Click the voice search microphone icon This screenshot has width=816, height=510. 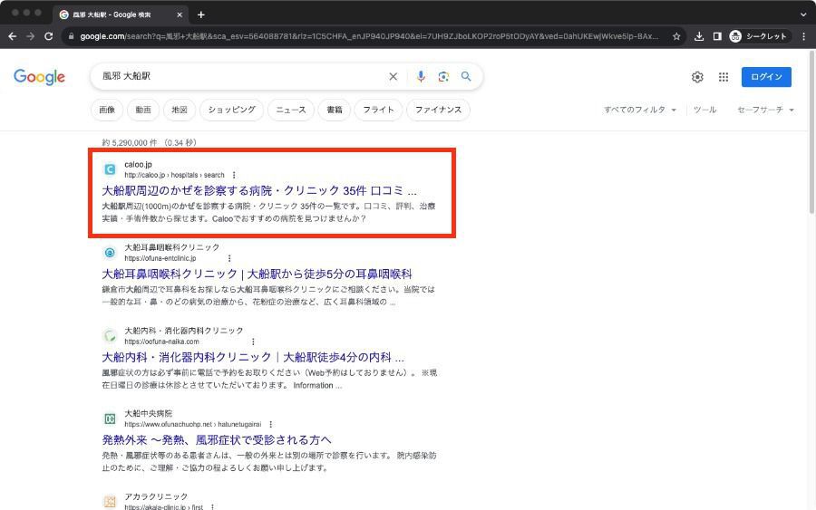[421, 77]
